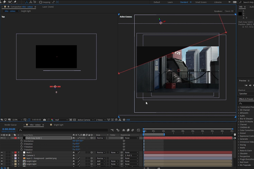Image resolution: width=254 pixels, height=169 pixels.
Task: Enable Motion Blur for the timeline
Action: tap(133, 130)
